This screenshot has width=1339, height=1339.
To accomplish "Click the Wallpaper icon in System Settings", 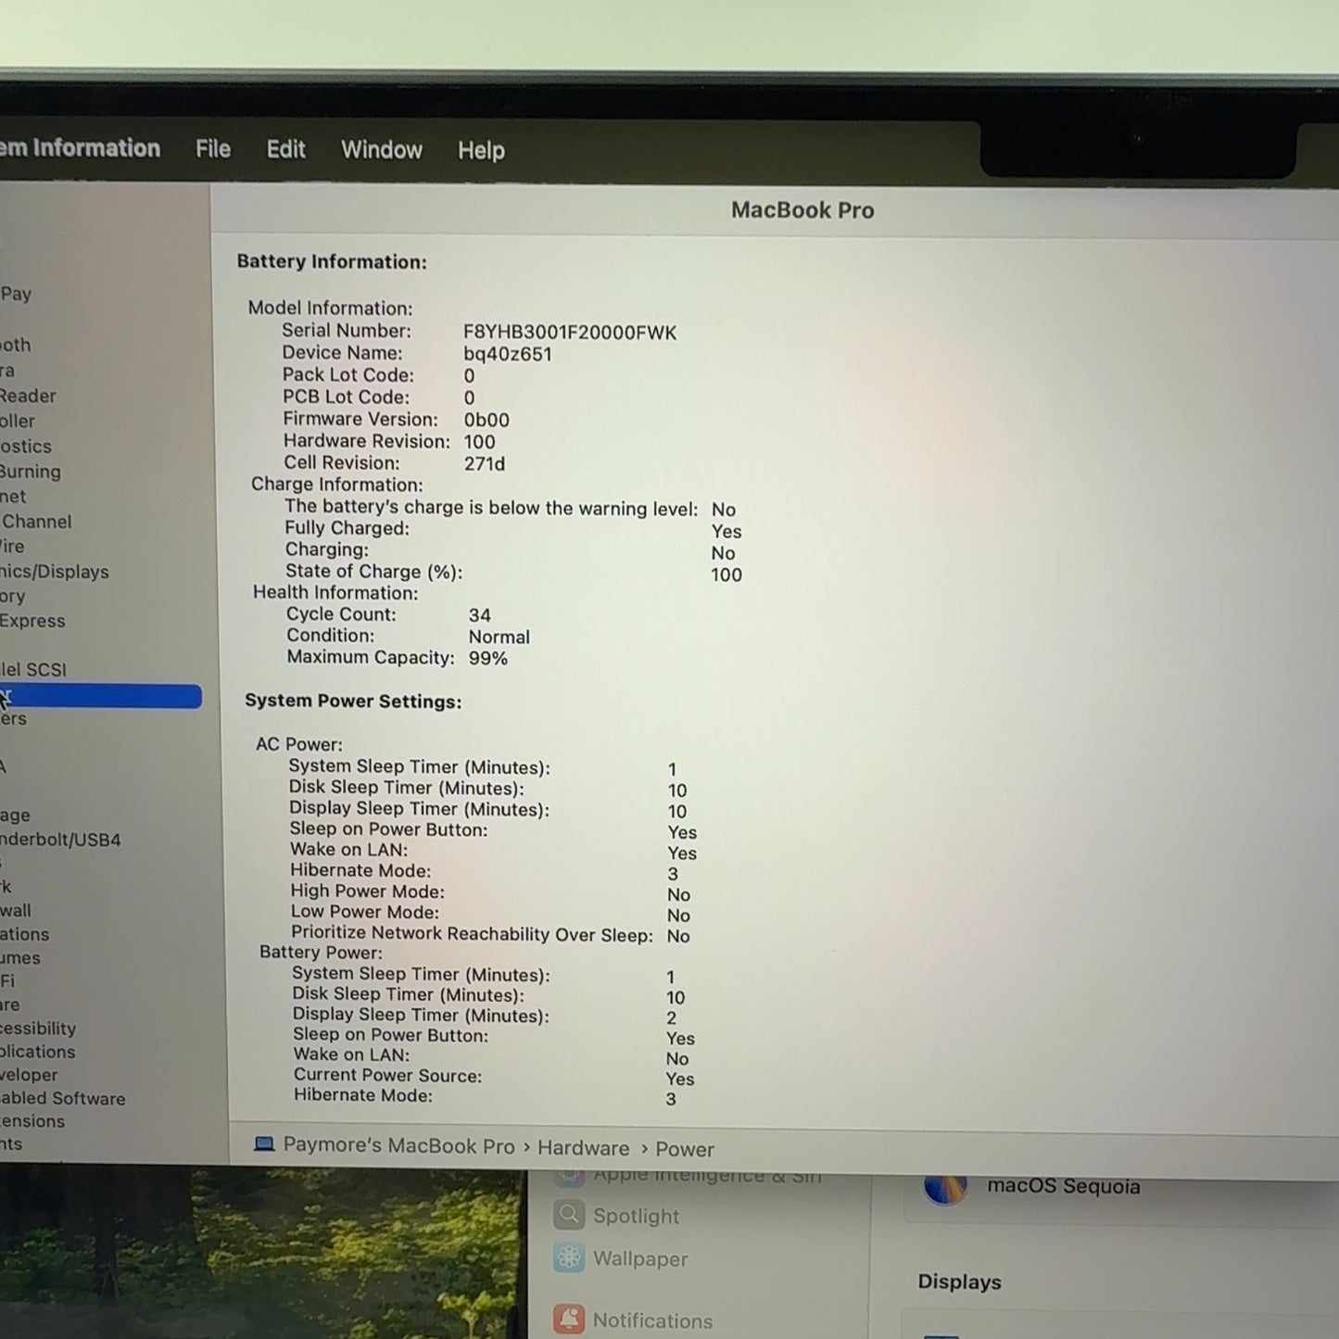I will [x=569, y=1257].
